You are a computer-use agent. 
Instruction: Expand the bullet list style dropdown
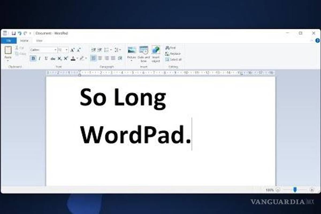pyautogui.click(x=111, y=50)
